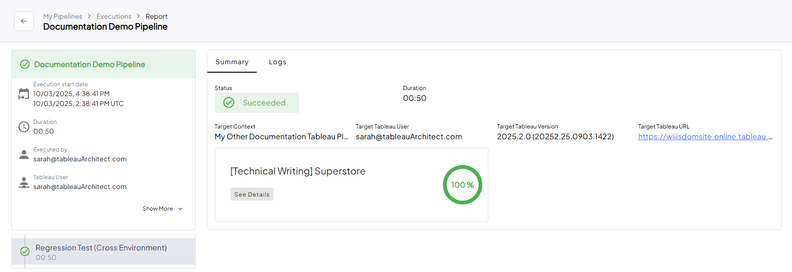Click See Details button for Superstore
Image resolution: width=792 pixels, height=272 pixels.
(x=251, y=194)
